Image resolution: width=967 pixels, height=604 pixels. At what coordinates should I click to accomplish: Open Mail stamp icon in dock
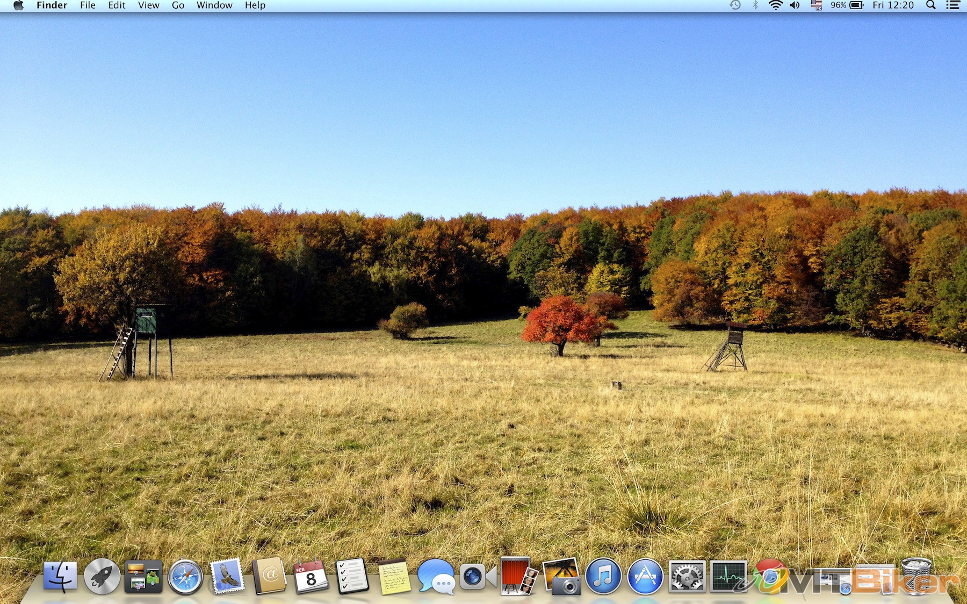pos(227,577)
